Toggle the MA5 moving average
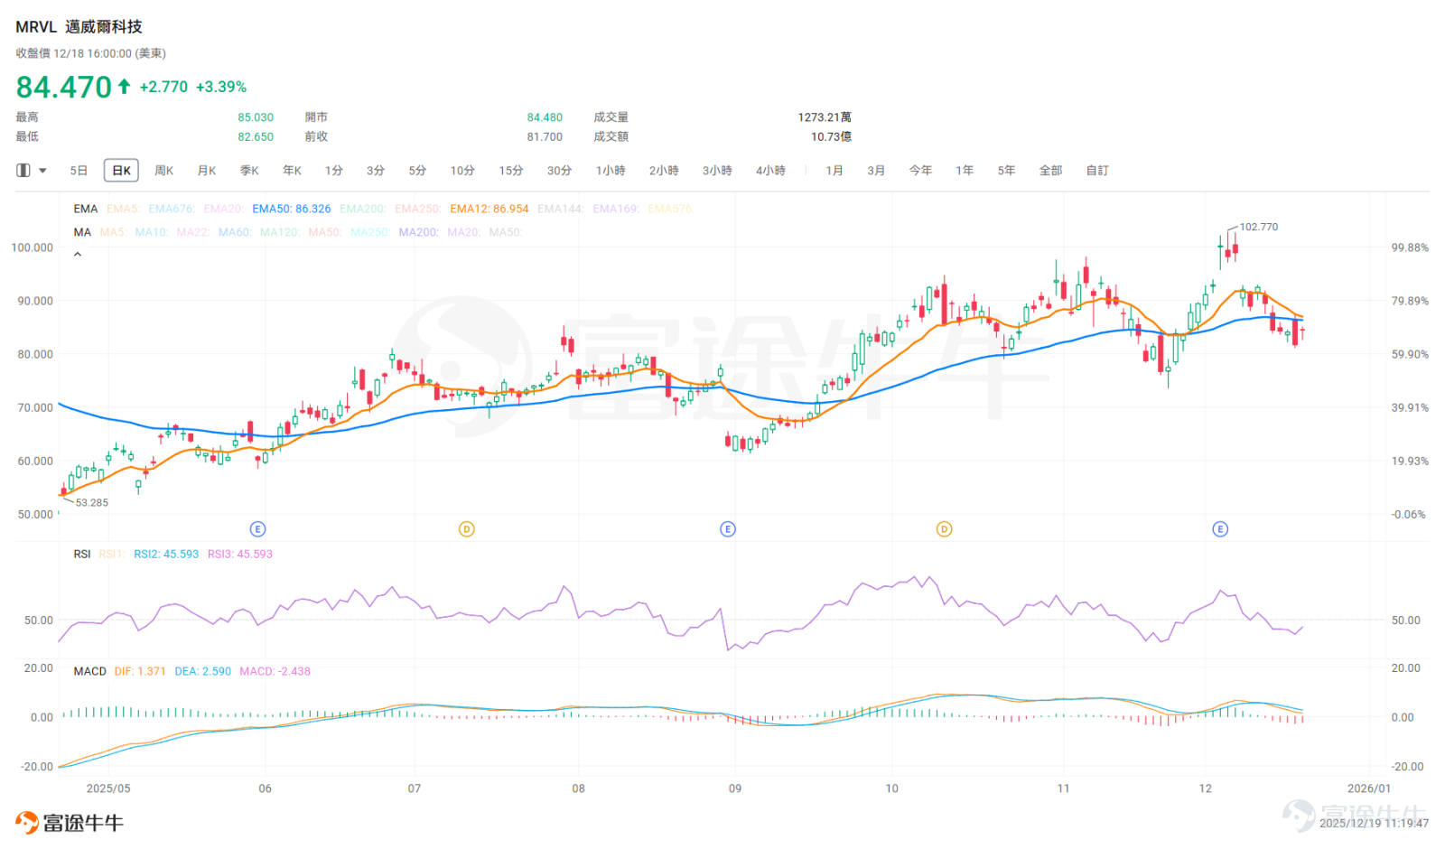 point(113,232)
